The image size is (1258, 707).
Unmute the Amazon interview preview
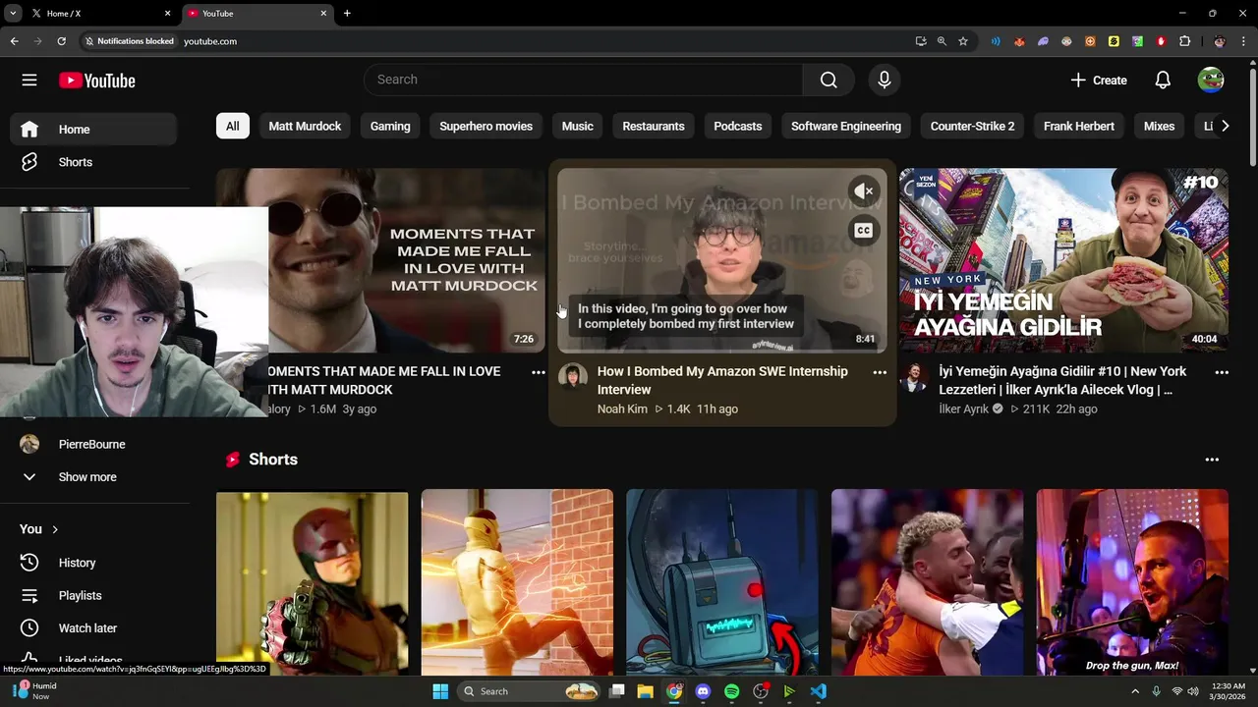863,191
